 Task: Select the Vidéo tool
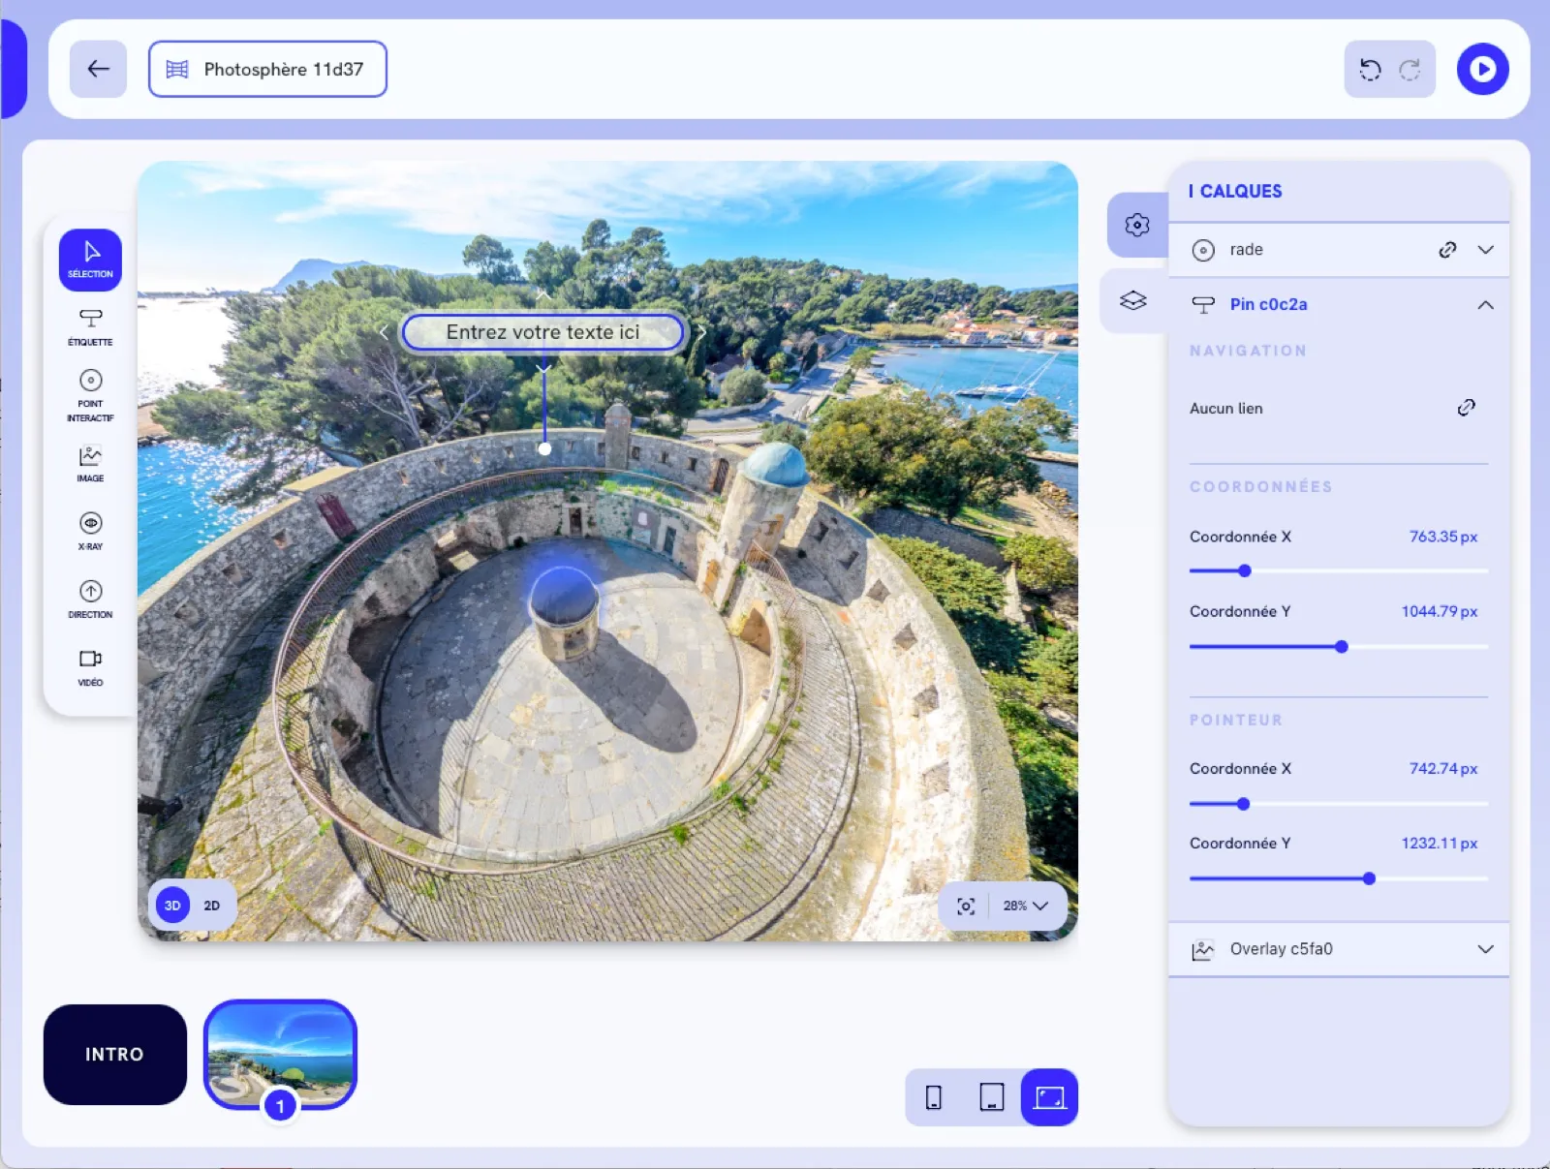[90, 667]
